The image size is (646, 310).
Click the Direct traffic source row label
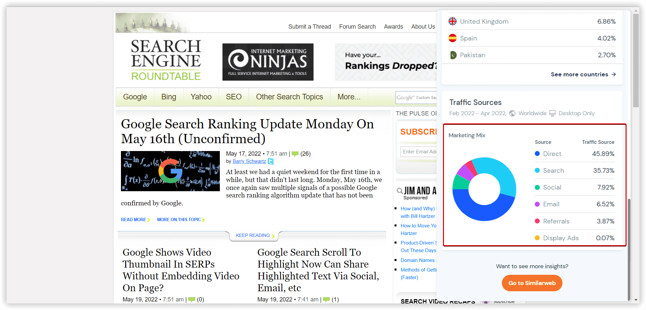click(552, 154)
